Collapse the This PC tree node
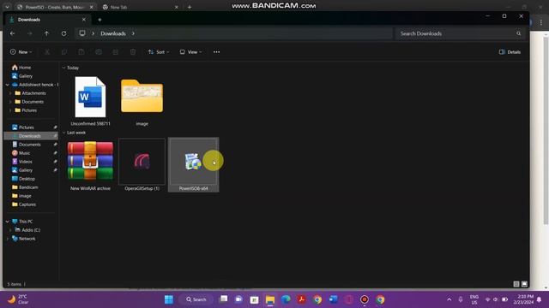The height and width of the screenshot is (308, 549). [x=8, y=222]
